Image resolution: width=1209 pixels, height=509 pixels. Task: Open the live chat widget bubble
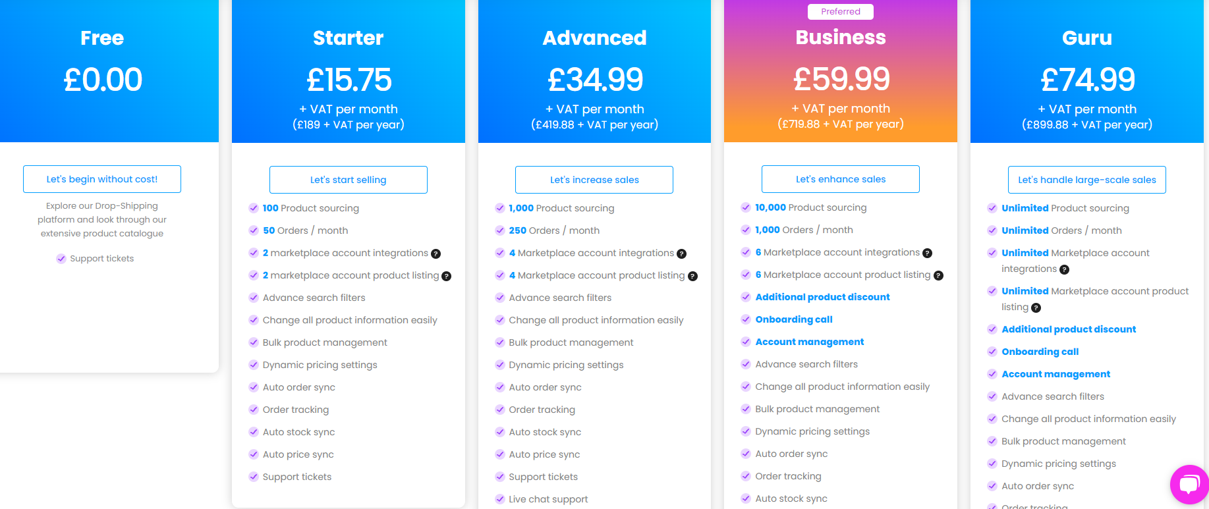1189,485
